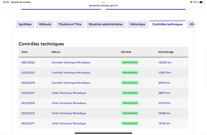Tap the battery indicator icon
207x135 pixels.
pos(202,2)
